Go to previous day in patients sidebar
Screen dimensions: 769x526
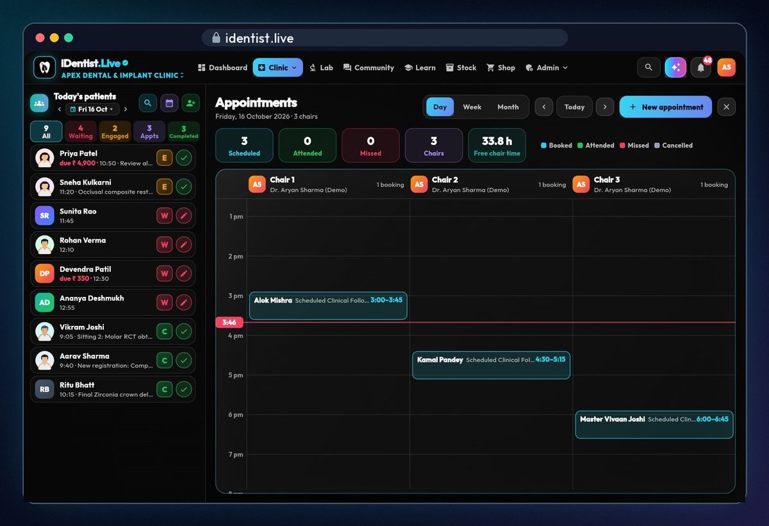[x=59, y=110]
